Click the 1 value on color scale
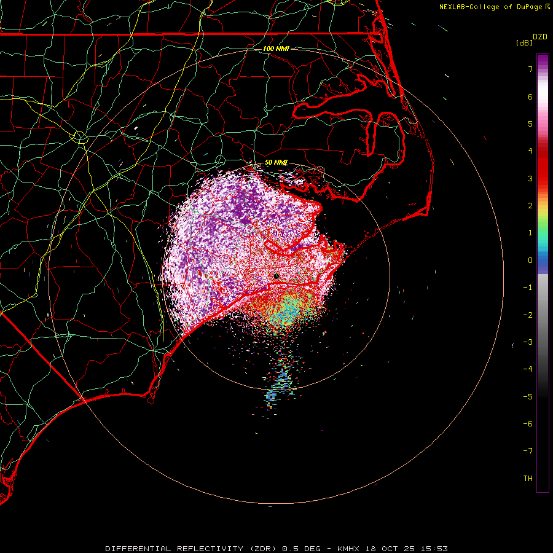Viewport: 553px width, 553px height. point(530,233)
